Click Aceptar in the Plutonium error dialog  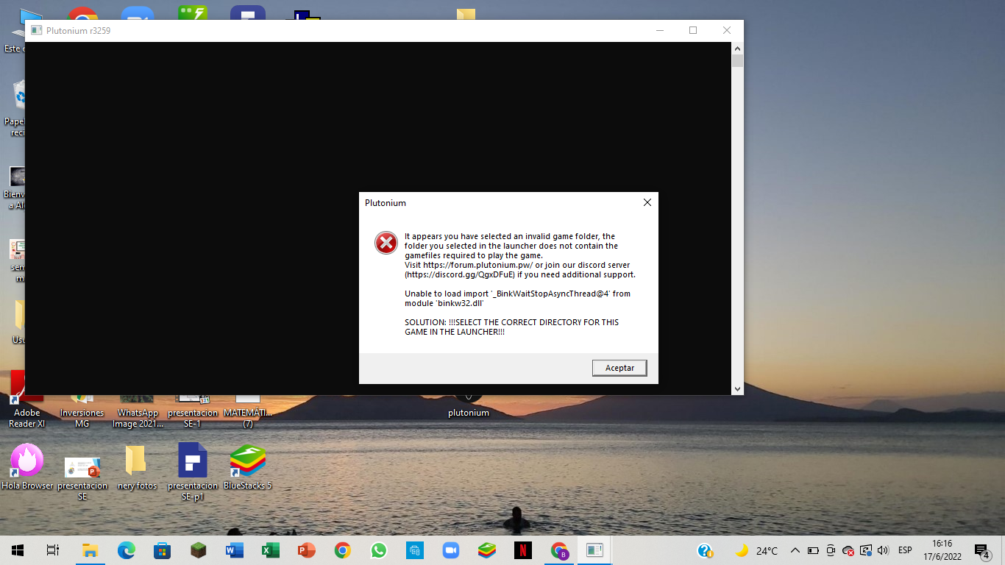(619, 368)
